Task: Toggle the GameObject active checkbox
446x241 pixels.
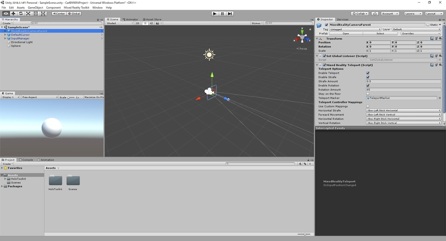Action: (326, 25)
